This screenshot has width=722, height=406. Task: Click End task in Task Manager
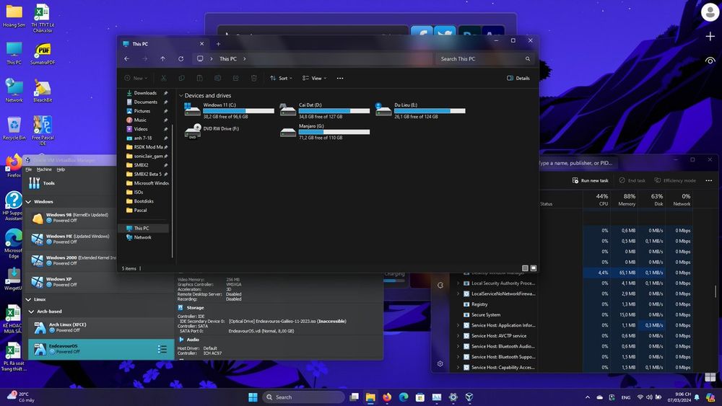tap(632, 181)
